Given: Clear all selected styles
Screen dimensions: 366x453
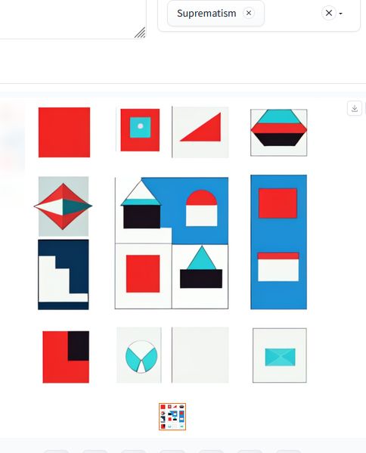Looking at the screenshot, I should [x=329, y=13].
